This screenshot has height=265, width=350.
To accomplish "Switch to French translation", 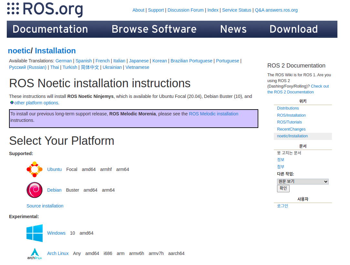I will (x=102, y=61).
